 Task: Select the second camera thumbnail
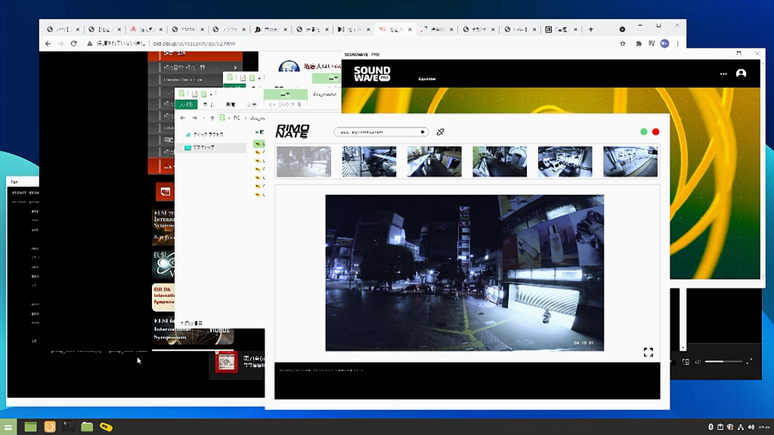(x=369, y=162)
